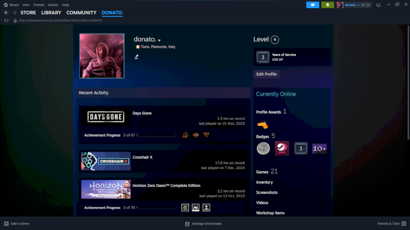This screenshot has height=230, width=410.
Task: Open the green notifications bell
Action: click(x=327, y=5)
